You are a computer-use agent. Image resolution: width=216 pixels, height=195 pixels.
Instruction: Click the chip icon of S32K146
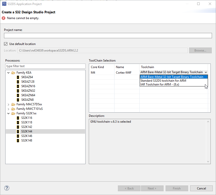[18, 136]
